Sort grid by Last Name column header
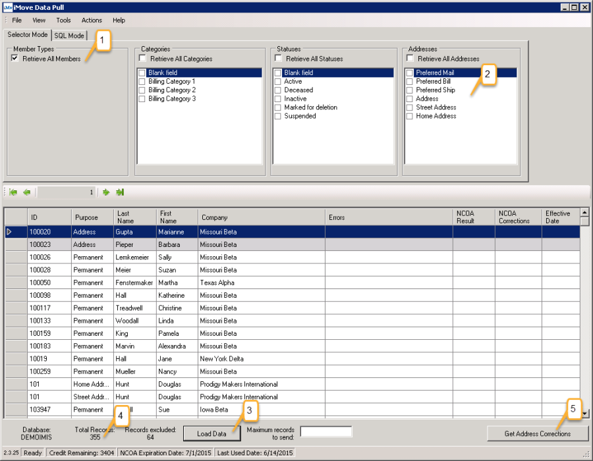Screen dimensions: 593x461 [x=134, y=217]
